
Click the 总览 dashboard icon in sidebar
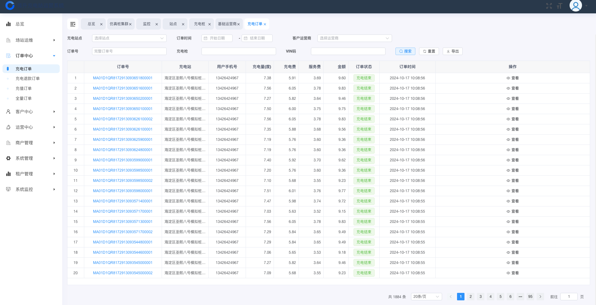coord(8,24)
